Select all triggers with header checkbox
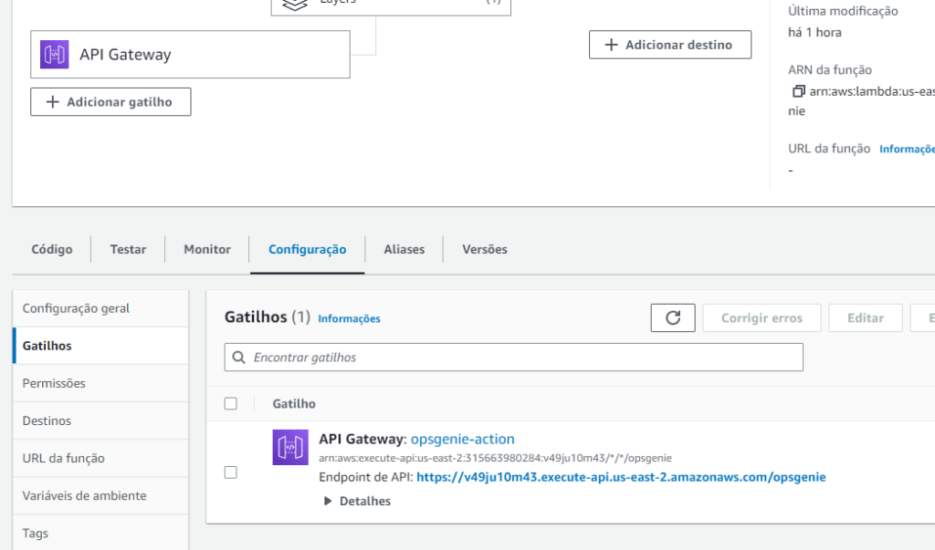 click(231, 403)
